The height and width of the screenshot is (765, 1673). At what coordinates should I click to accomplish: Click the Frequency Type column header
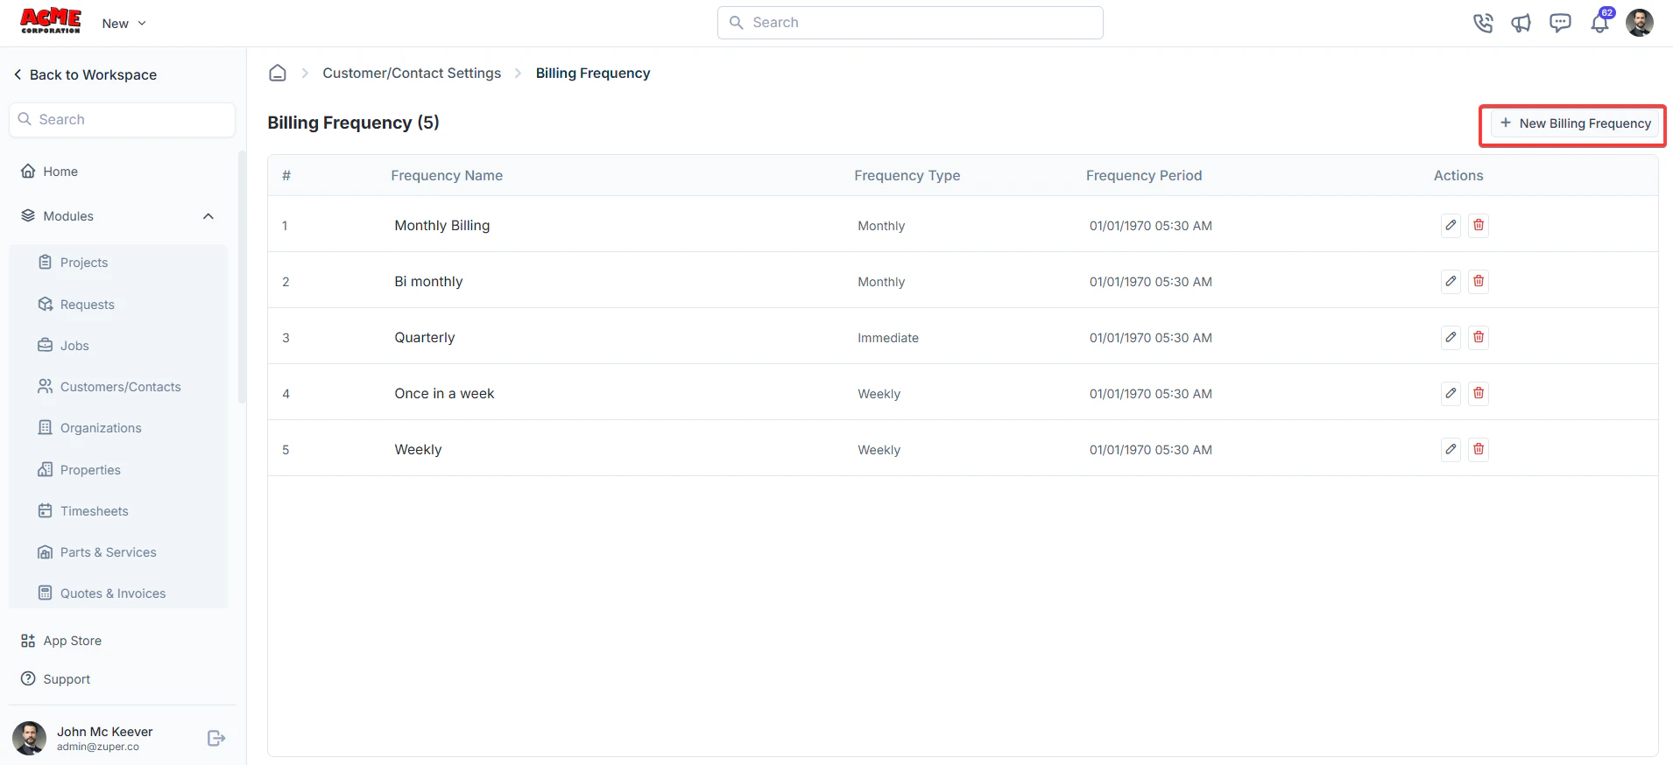pos(907,175)
